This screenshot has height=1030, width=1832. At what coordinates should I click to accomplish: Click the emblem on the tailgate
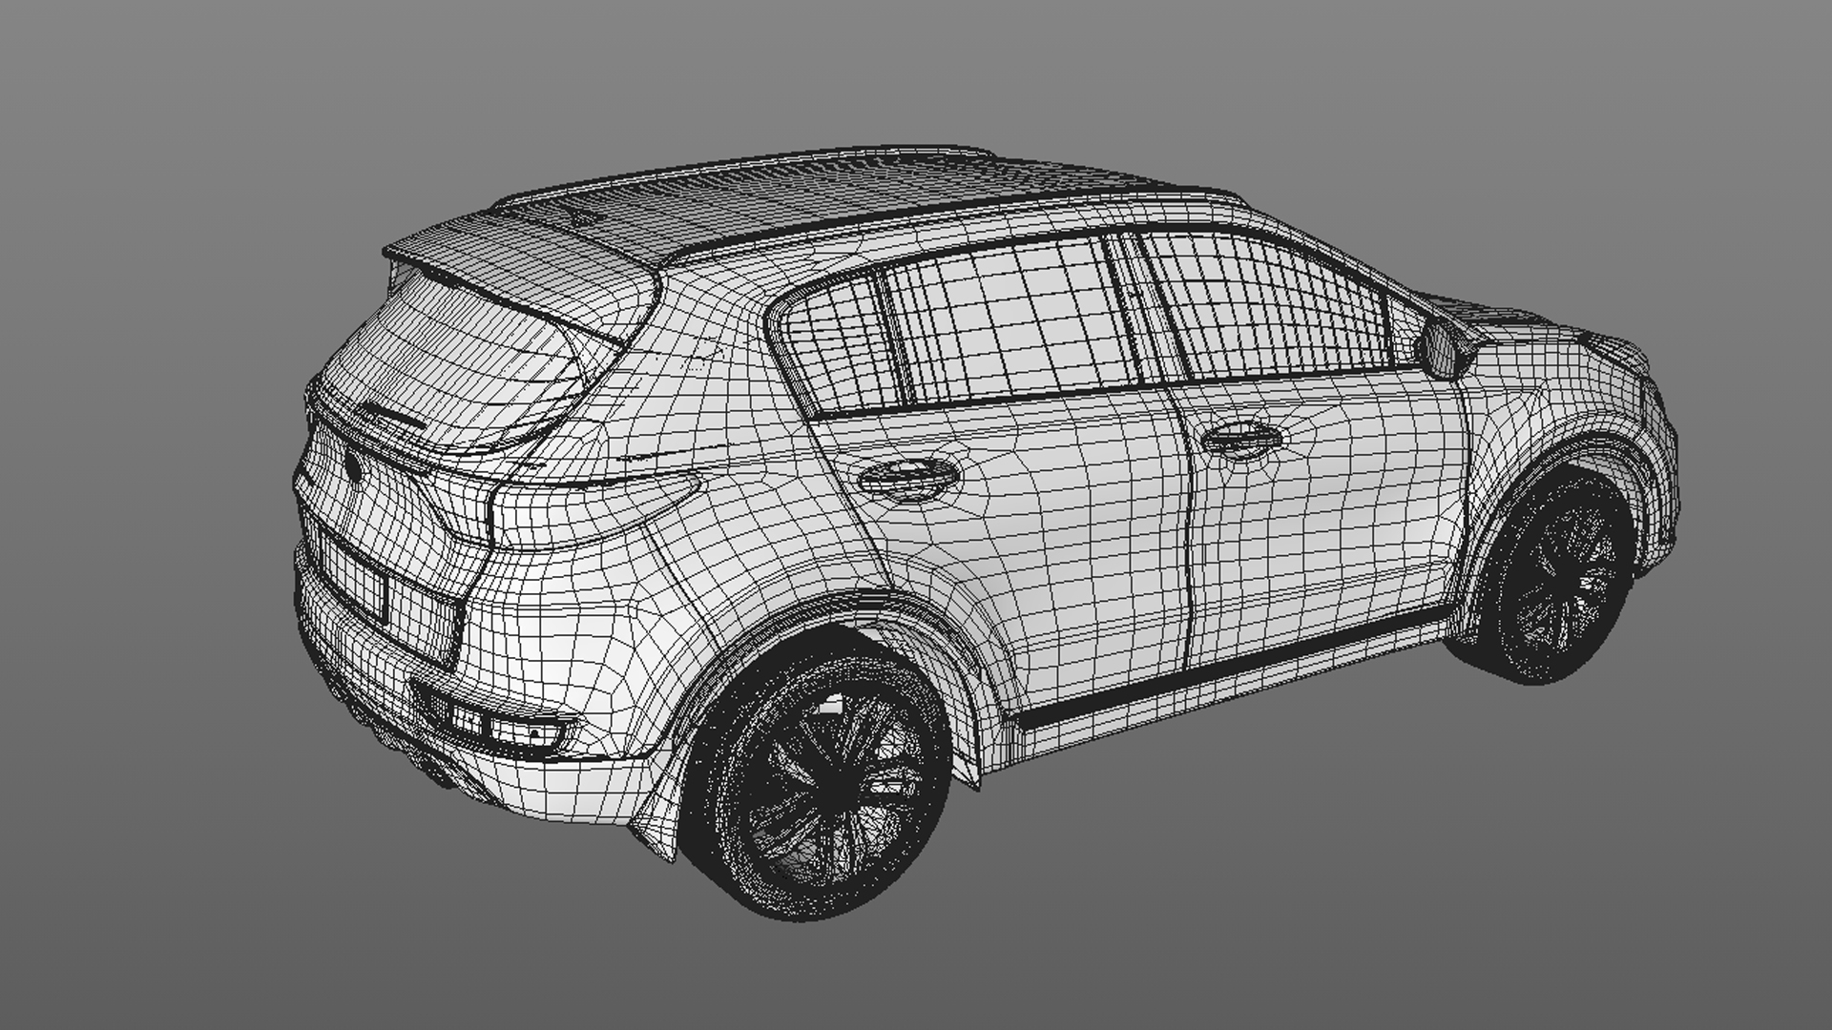click(x=355, y=467)
